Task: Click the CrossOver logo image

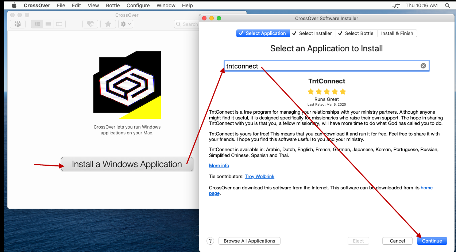Action: click(x=127, y=85)
